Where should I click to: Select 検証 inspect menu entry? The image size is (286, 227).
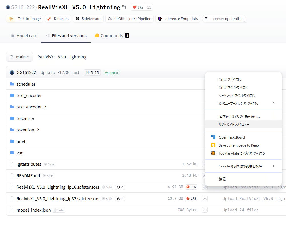(243, 179)
